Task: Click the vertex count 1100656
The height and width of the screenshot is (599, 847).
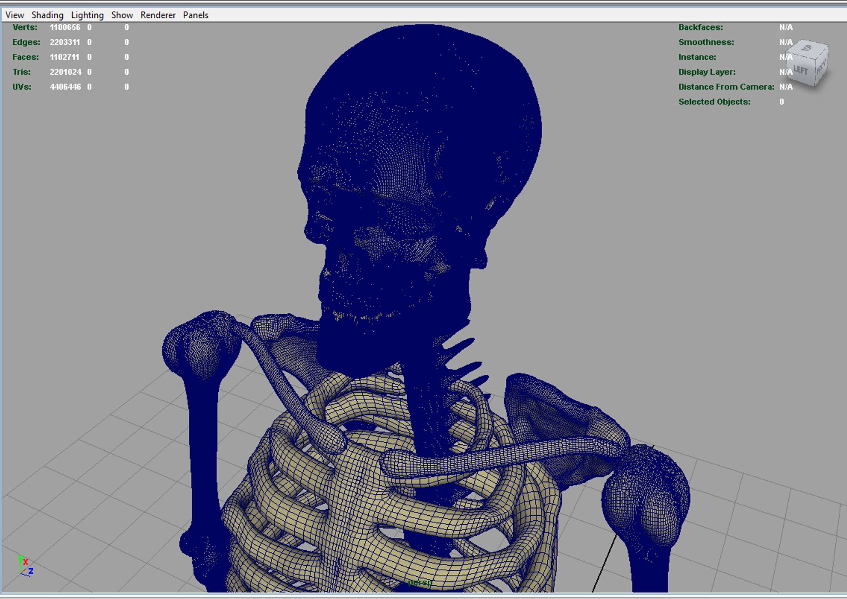Action: tap(65, 27)
